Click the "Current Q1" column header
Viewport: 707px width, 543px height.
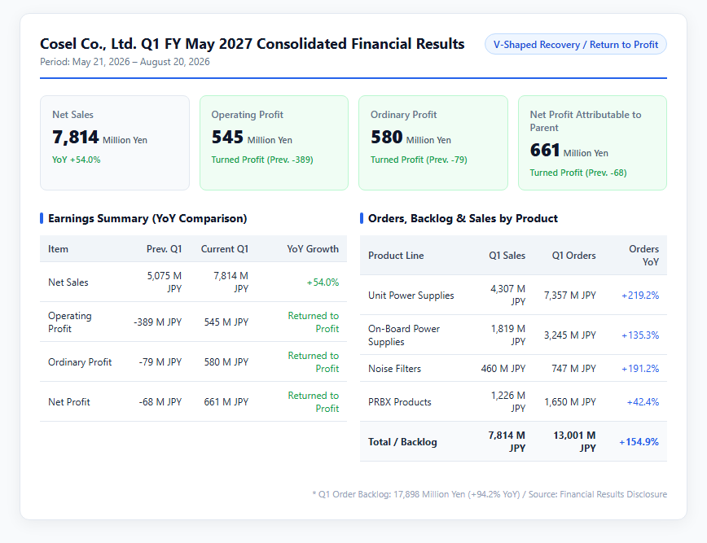coord(225,249)
